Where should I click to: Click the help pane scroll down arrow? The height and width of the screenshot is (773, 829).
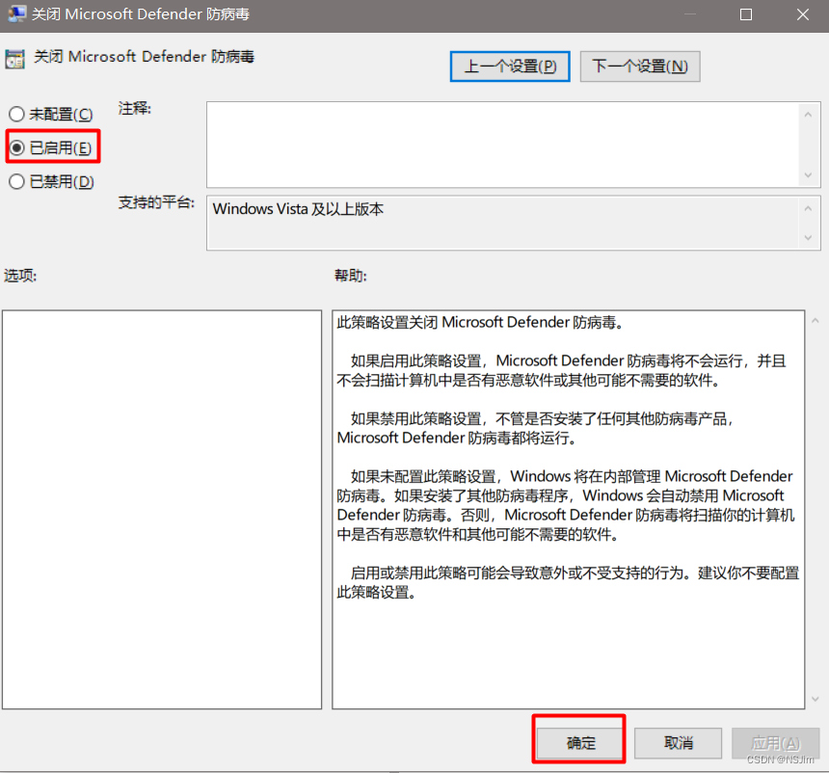(816, 699)
